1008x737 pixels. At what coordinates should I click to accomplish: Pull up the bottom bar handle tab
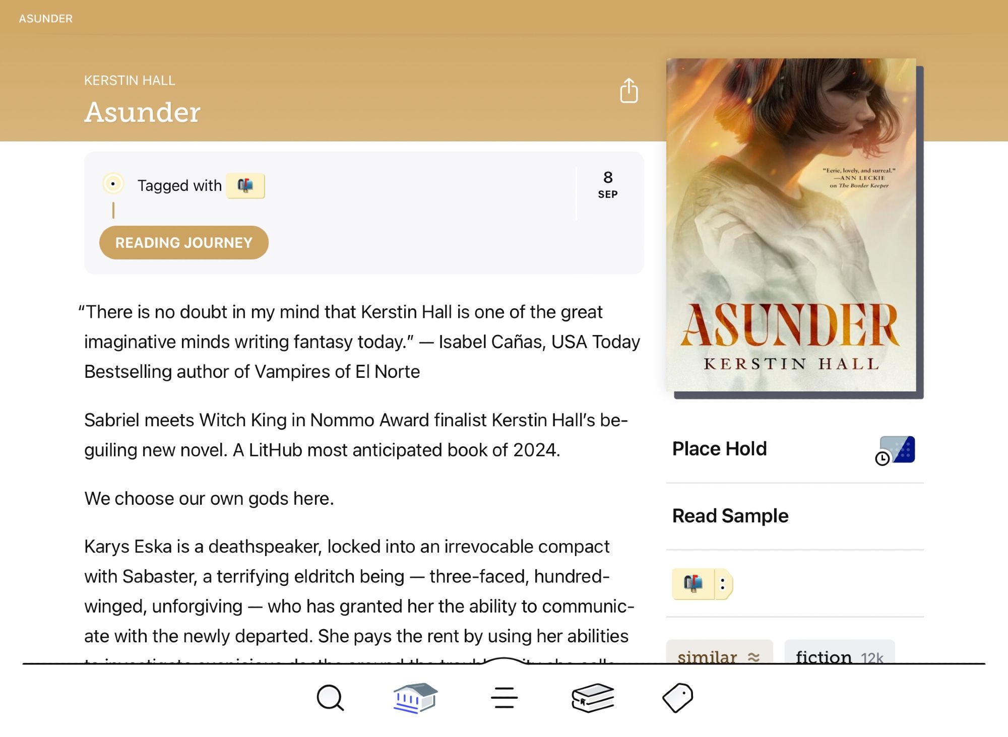pyautogui.click(x=504, y=661)
